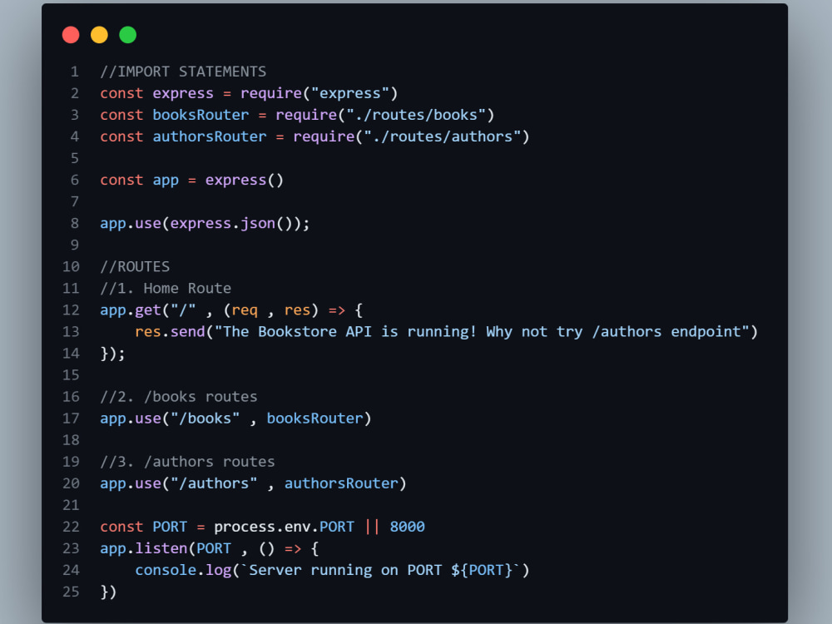
Task: Click 'res.send' on line 13
Action: click(x=170, y=332)
